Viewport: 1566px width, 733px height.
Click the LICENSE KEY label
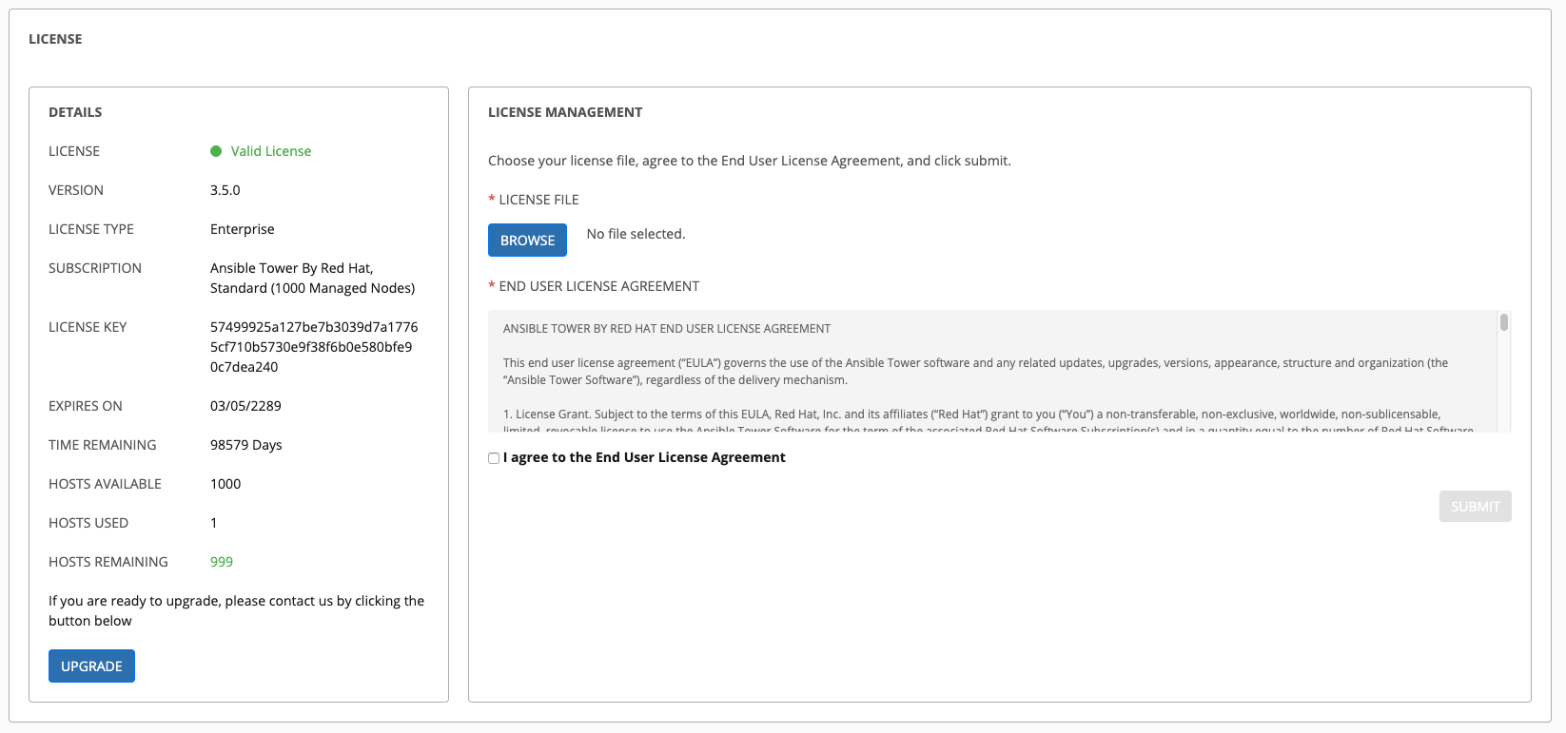[x=88, y=327]
